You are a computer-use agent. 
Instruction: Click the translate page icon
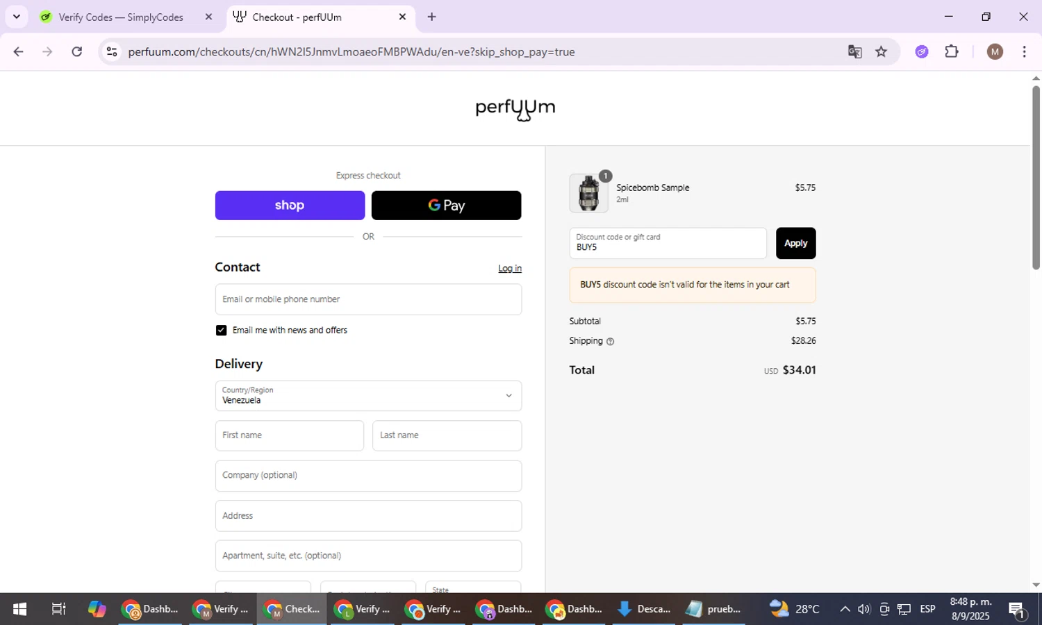coord(855,51)
